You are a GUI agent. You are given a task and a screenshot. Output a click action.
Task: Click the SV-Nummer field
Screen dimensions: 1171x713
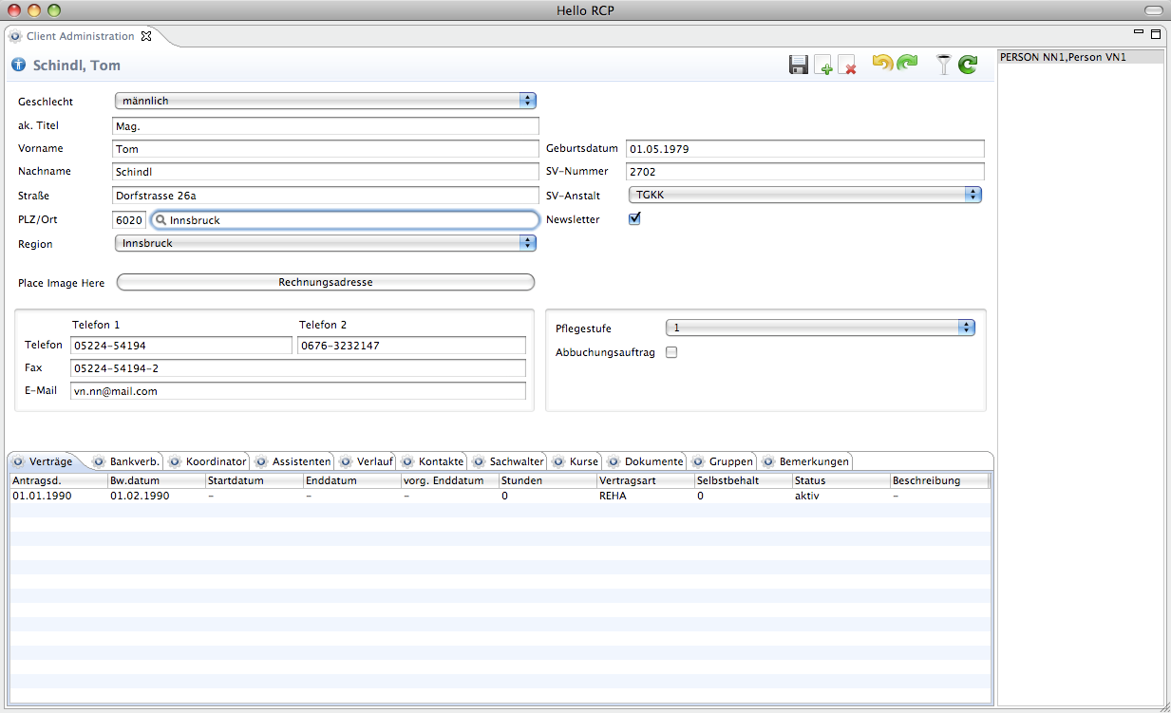point(805,172)
